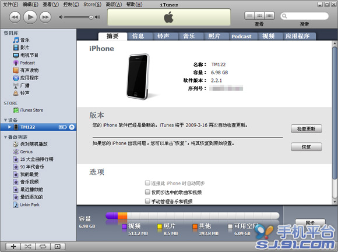Play the current track

(x=30, y=17)
